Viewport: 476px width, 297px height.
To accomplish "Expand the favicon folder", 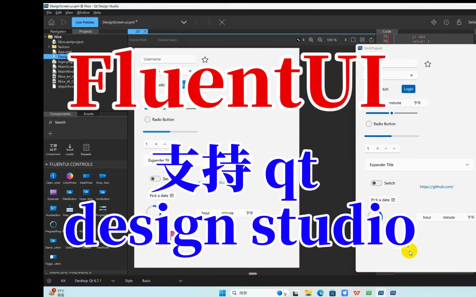I will coord(49,47).
